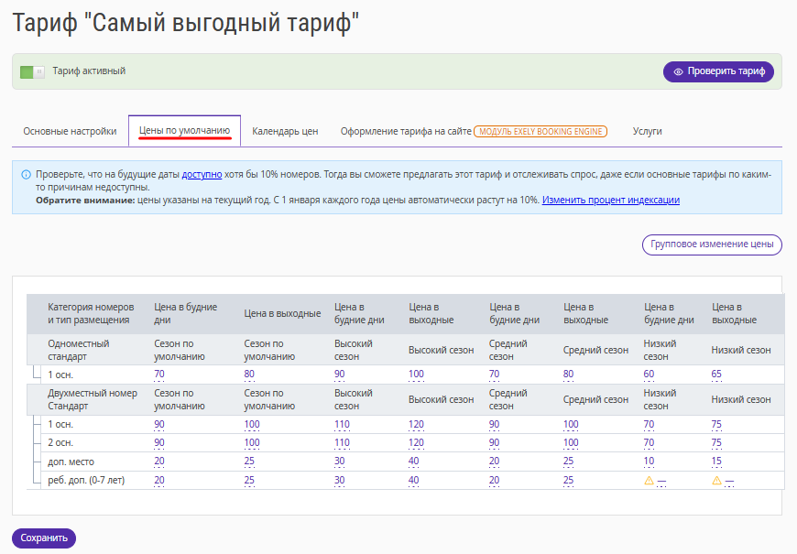Screen dimensions: 797x554
Task: Click the warning triangle under Низкий сезон weekend price
Action: point(716,481)
